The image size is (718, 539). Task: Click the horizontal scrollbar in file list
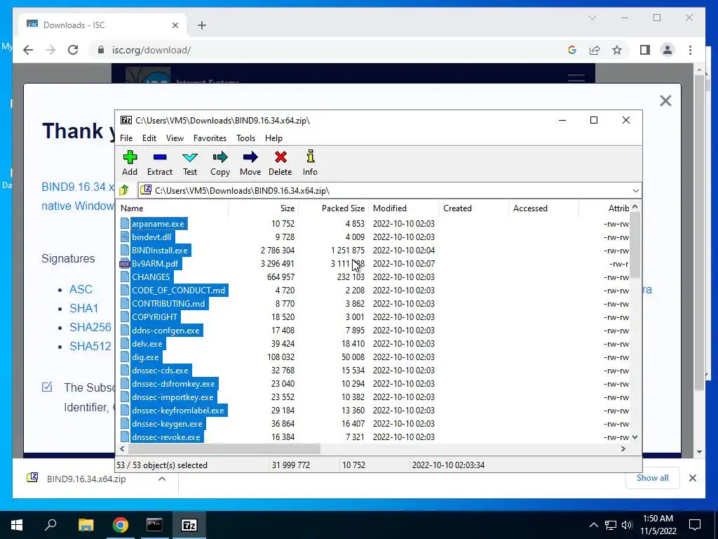point(224,448)
